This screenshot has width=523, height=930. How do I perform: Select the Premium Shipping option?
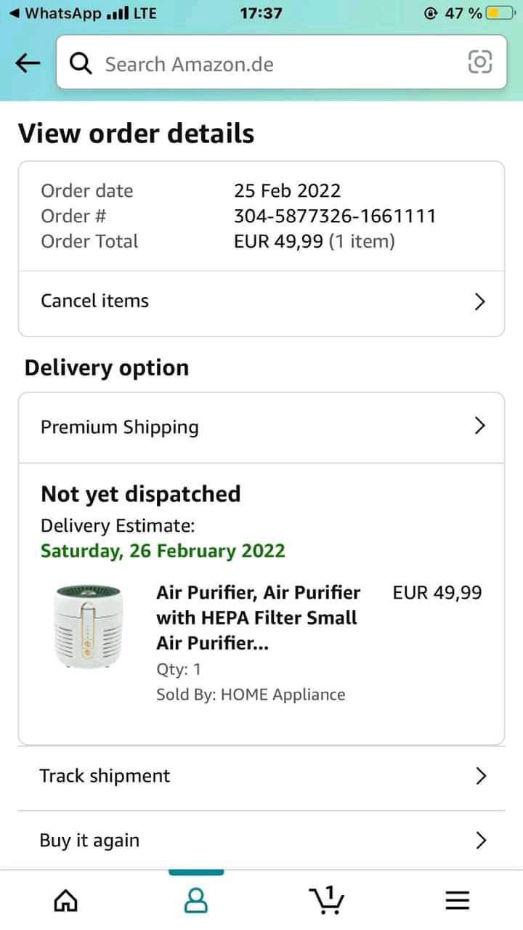coord(120,426)
